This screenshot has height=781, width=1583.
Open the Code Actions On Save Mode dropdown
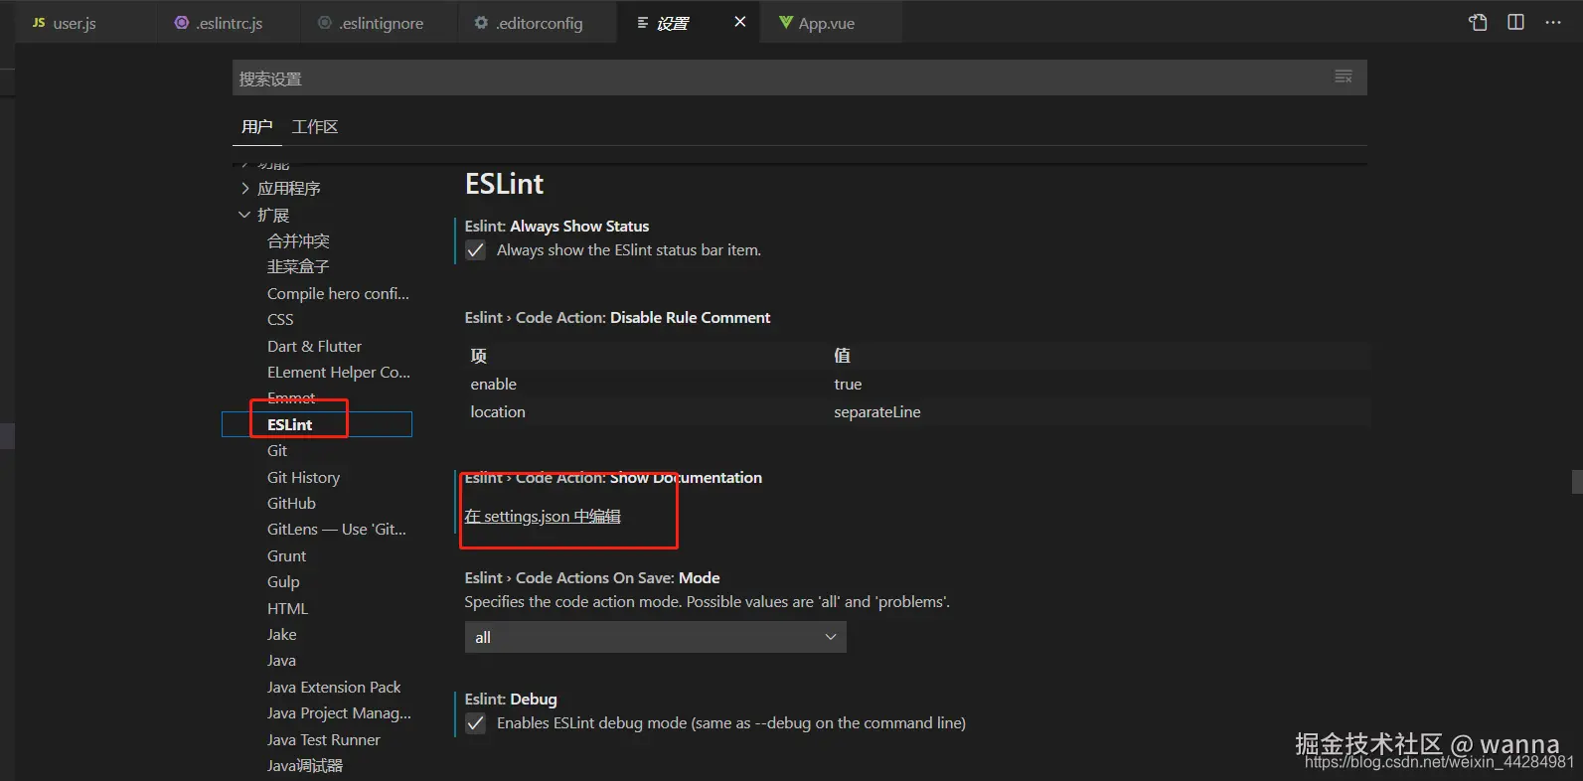click(x=655, y=637)
